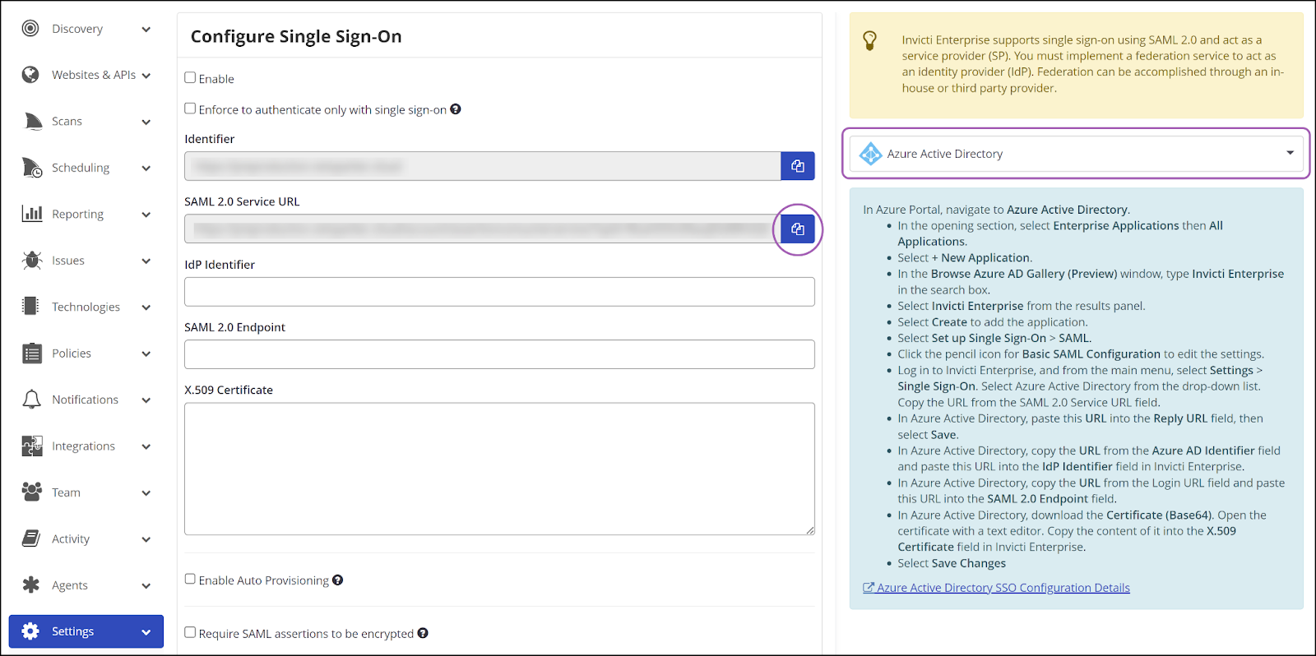This screenshot has height=656, width=1316.
Task: Click the resize grip of X.509 Certificate box
Action: click(x=810, y=530)
